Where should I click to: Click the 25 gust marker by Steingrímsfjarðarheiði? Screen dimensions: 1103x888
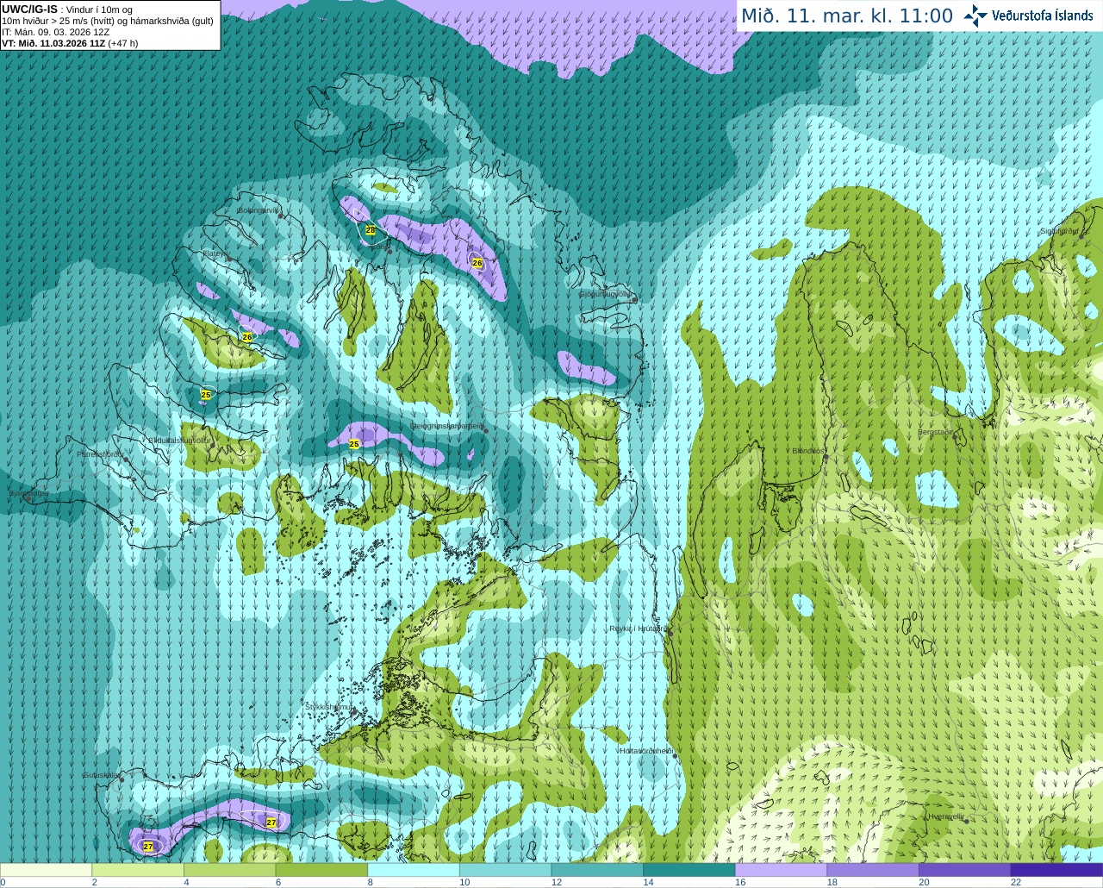(354, 444)
